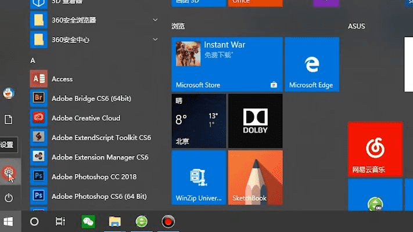Click the red screen recorder taskbar icon
The width and height of the screenshot is (413, 232).
(168, 222)
